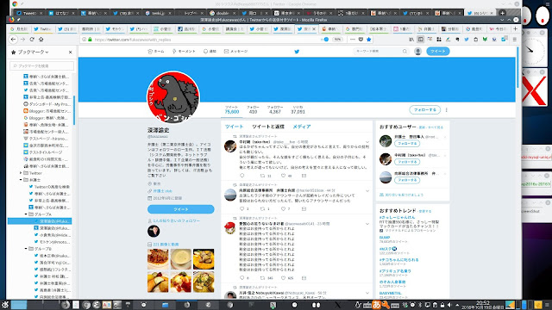This screenshot has height=310, width=552.
Task: Click the Godzilla profile picture
Action: click(x=172, y=97)
